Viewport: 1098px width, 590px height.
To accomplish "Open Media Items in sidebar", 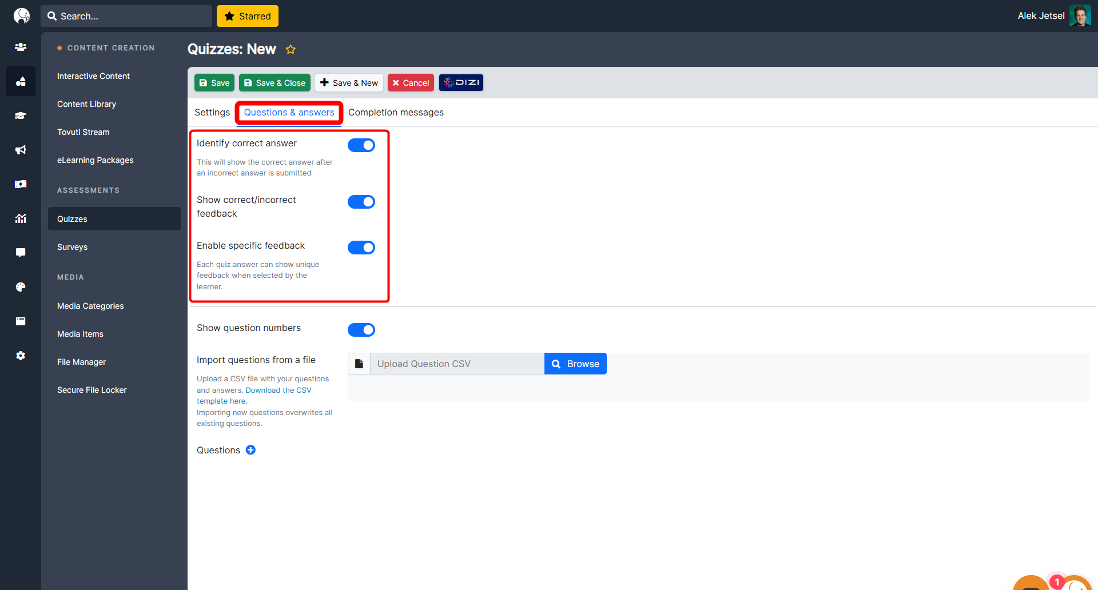I will click(x=80, y=334).
